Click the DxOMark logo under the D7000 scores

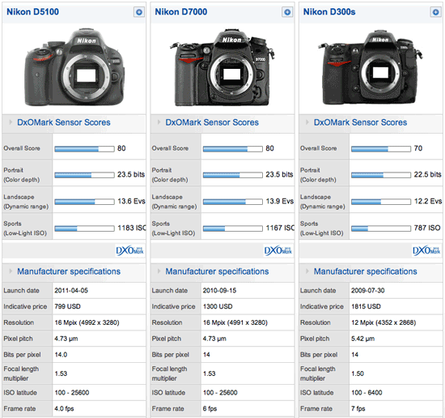(278, 250)
